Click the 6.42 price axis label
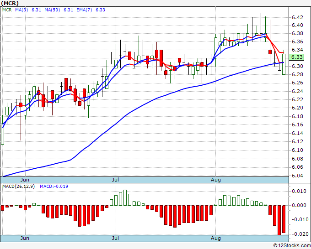 [297, 17]
